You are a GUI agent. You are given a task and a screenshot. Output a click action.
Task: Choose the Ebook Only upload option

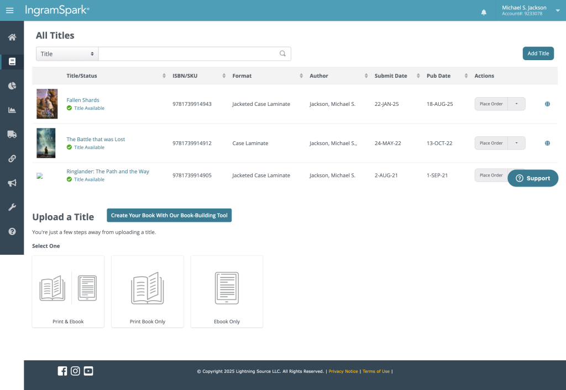[x=227, y=291]
